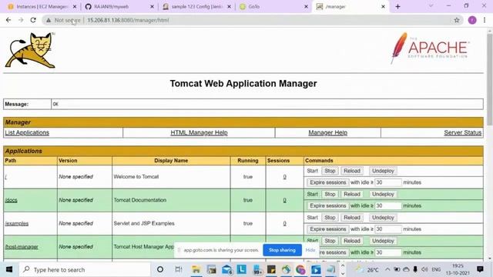Stop the Tomcat Documentation application
Viewport: 493px width, 277px height.
[x=330, y=195]
